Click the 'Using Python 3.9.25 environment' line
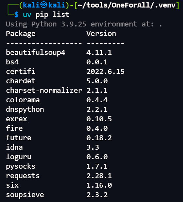This screenshot has width=183, height=202. 84,24
